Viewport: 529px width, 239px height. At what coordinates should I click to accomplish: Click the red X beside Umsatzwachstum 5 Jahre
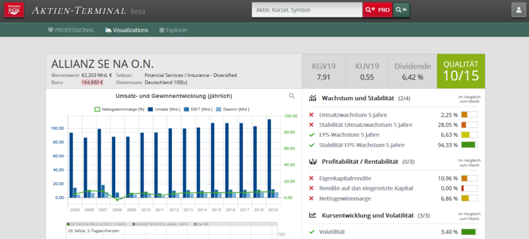[312, 115]
